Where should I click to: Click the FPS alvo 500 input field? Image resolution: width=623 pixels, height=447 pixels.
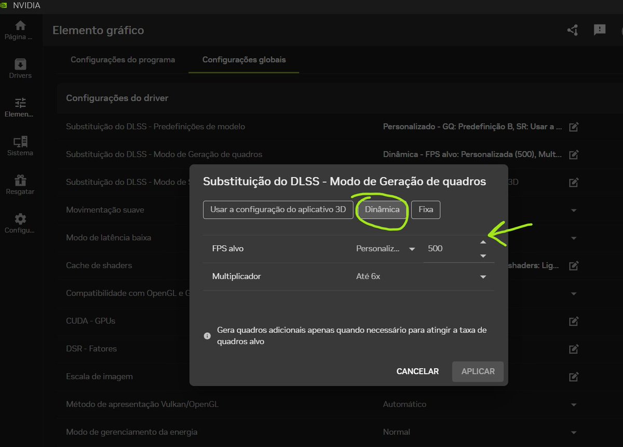click(x=450, y=249)
